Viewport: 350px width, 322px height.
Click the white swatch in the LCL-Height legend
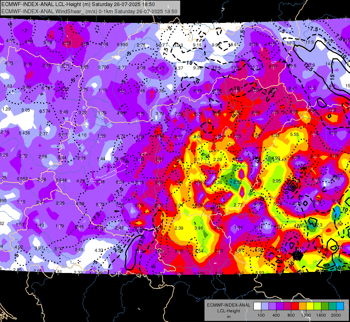[x=257, y=306]
